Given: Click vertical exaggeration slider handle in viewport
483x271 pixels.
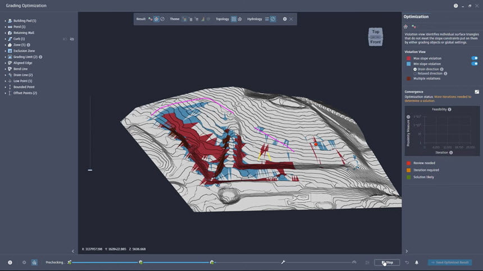Looking at the screenshot, I should pos(90,170).
